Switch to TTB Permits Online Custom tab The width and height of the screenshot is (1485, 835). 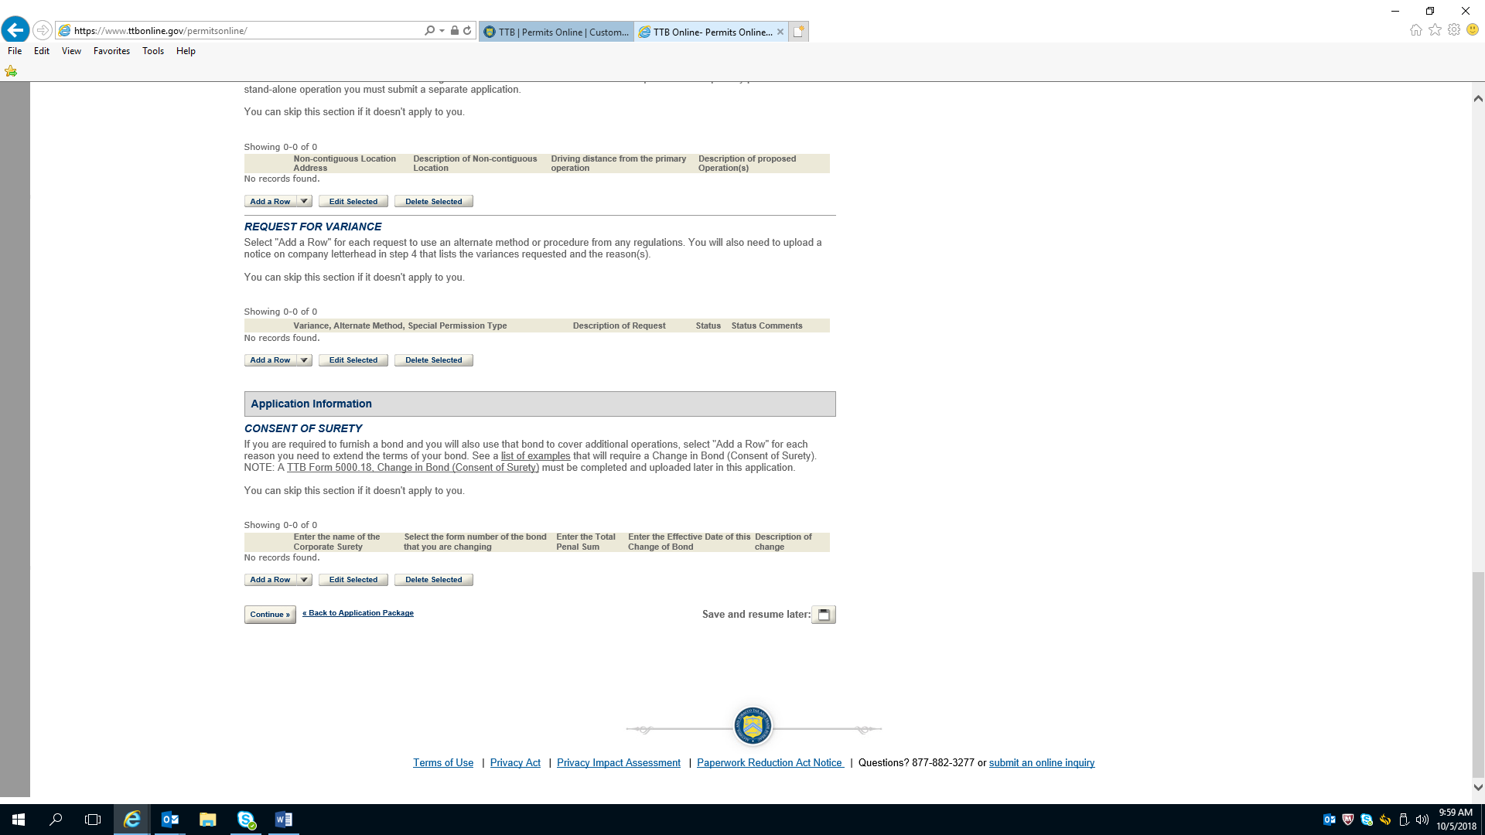click(557, 32)
